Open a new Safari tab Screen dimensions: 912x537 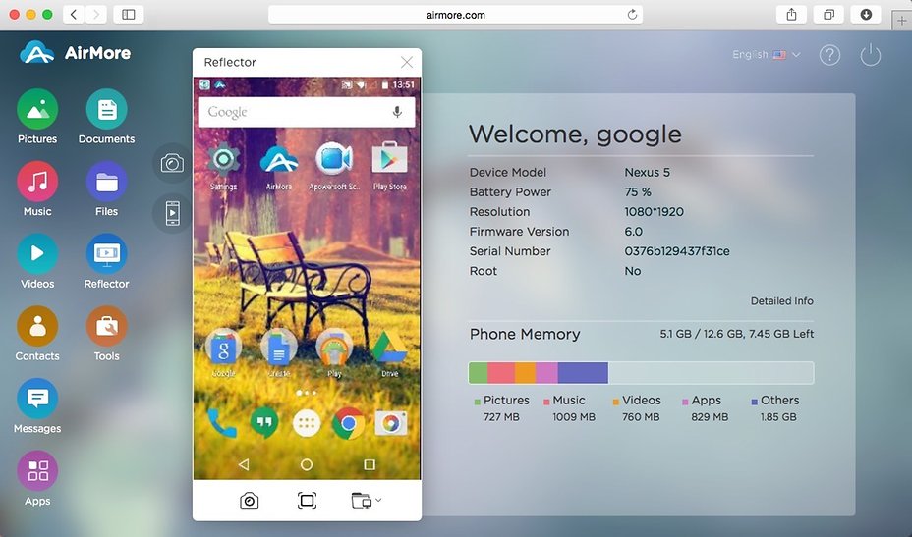pos(901,21)
